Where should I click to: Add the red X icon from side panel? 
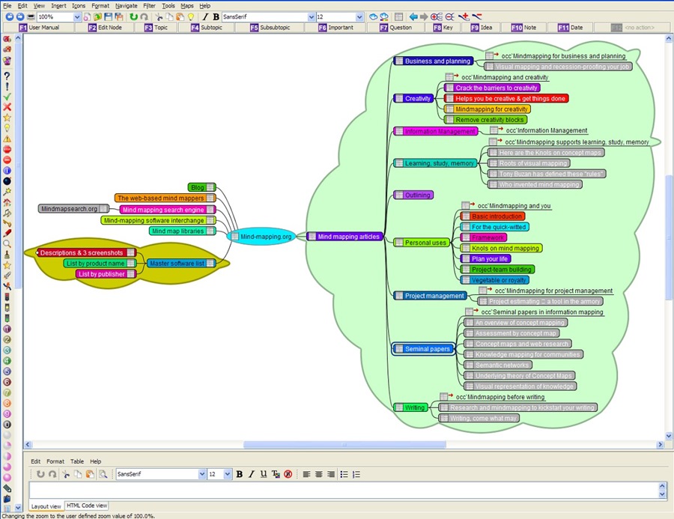click(x=7, y=107)
